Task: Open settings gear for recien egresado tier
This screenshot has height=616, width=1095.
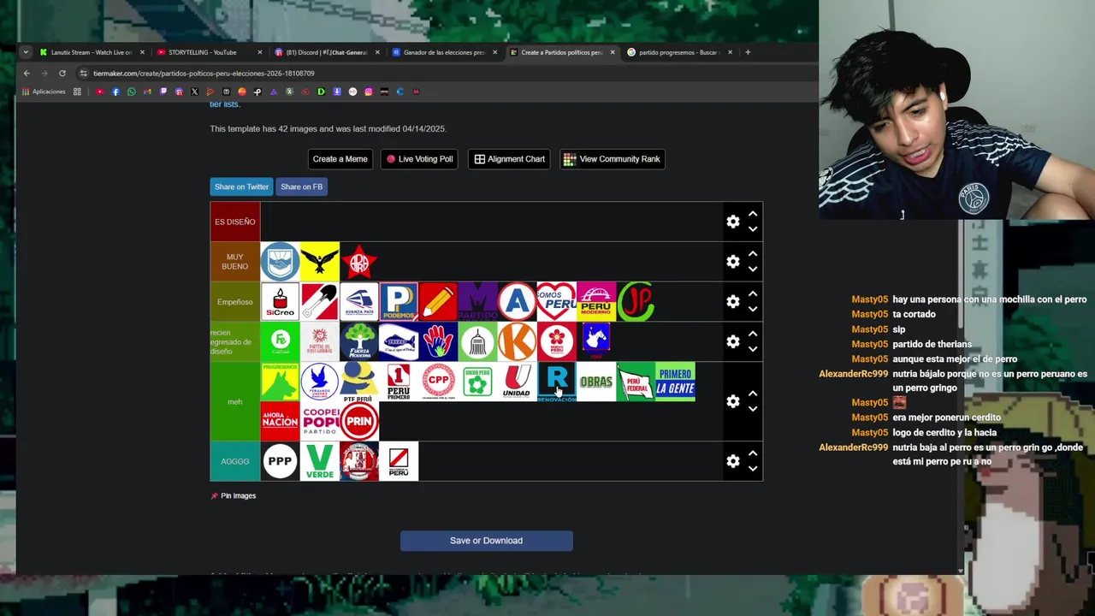Action: (x=733, y=341)
